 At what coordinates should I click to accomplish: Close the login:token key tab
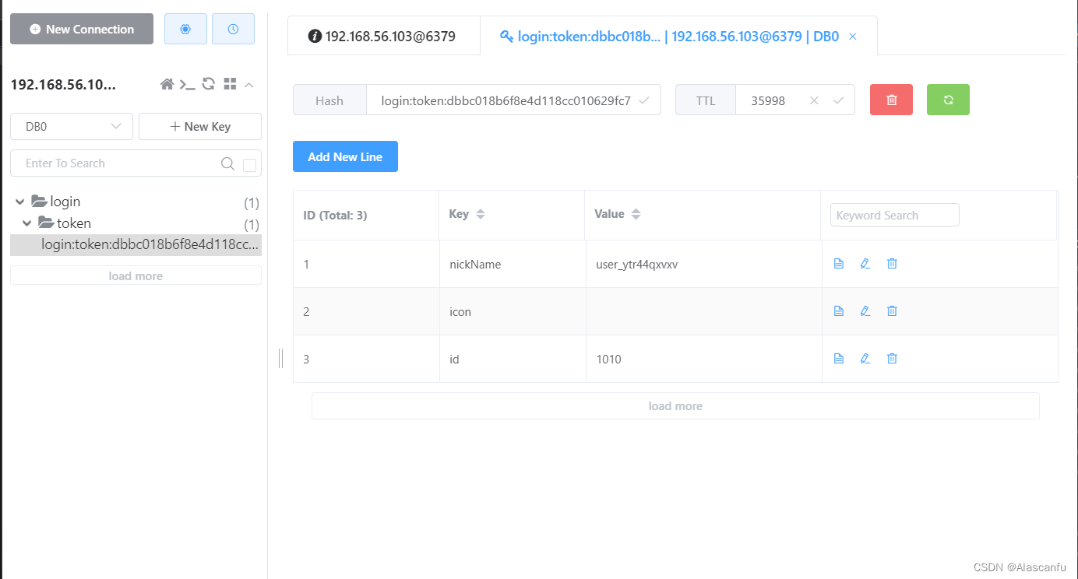pos(853,37)
